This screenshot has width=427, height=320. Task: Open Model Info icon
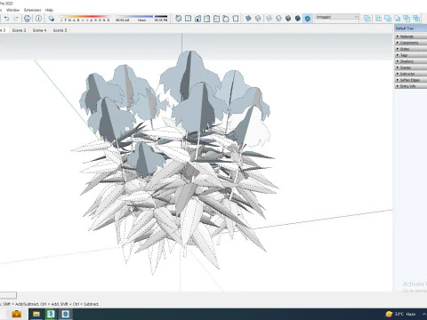38,19
